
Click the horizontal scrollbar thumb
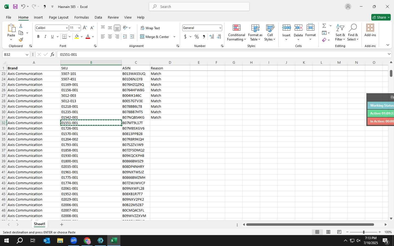[310, 224]
